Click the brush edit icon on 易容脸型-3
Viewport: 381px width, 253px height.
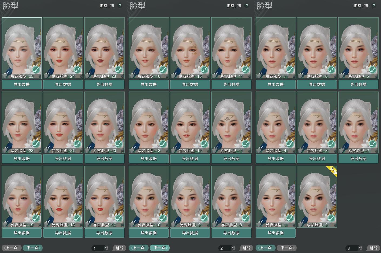click(331, 144)
